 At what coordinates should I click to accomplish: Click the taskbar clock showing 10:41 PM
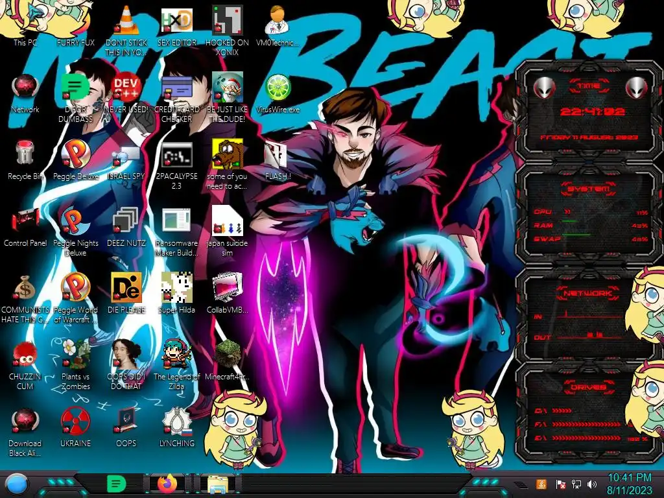coord(629,484)
